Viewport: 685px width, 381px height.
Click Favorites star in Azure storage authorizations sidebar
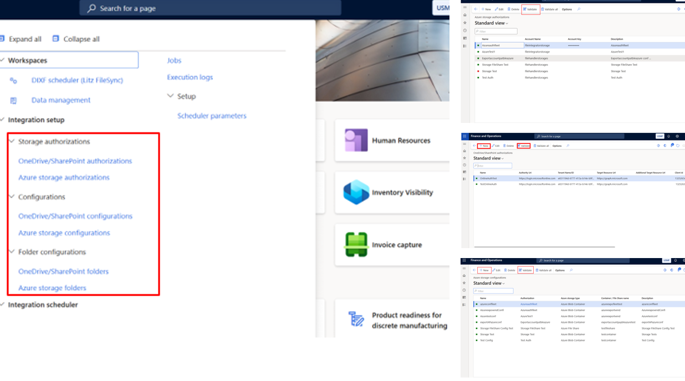point(465,23)
